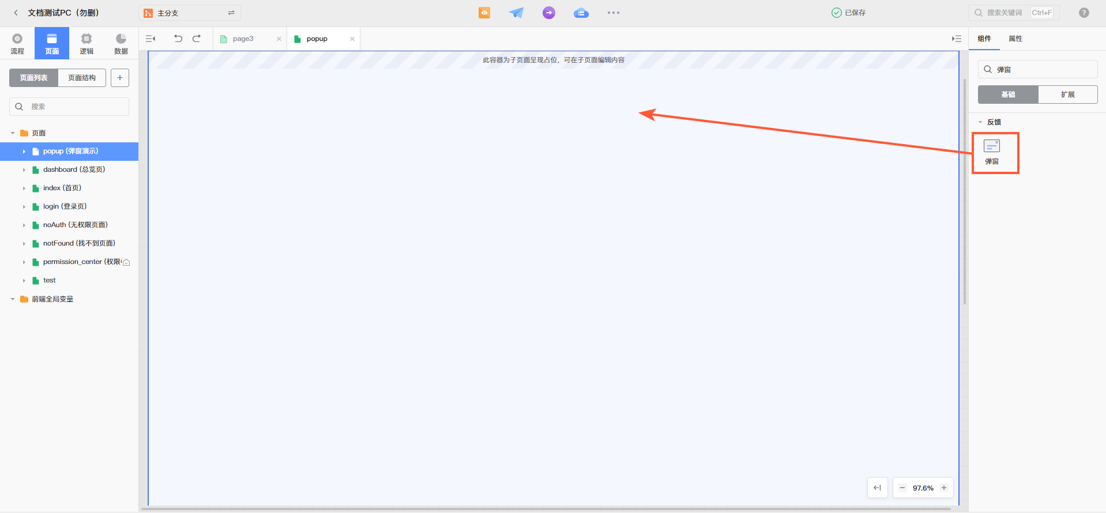This screenshot has width=1106, height=513.
Task: Select the login (登录页) page
Action: [x=69, y=207]
